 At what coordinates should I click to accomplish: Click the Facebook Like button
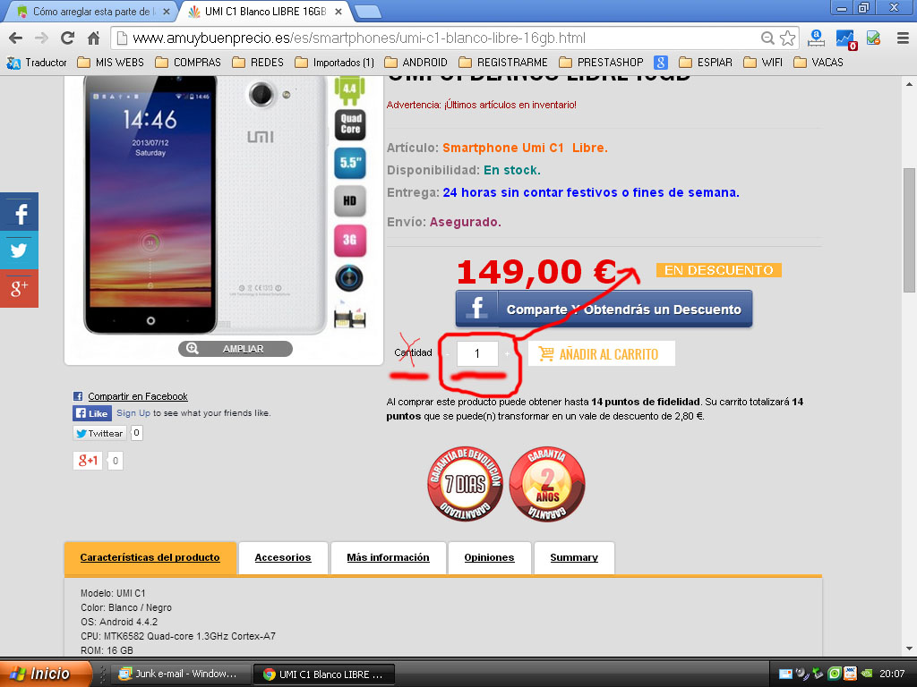[x=92, y=413]
